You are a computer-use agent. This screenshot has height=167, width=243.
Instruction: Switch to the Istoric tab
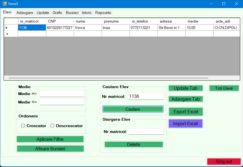point(87,13)
